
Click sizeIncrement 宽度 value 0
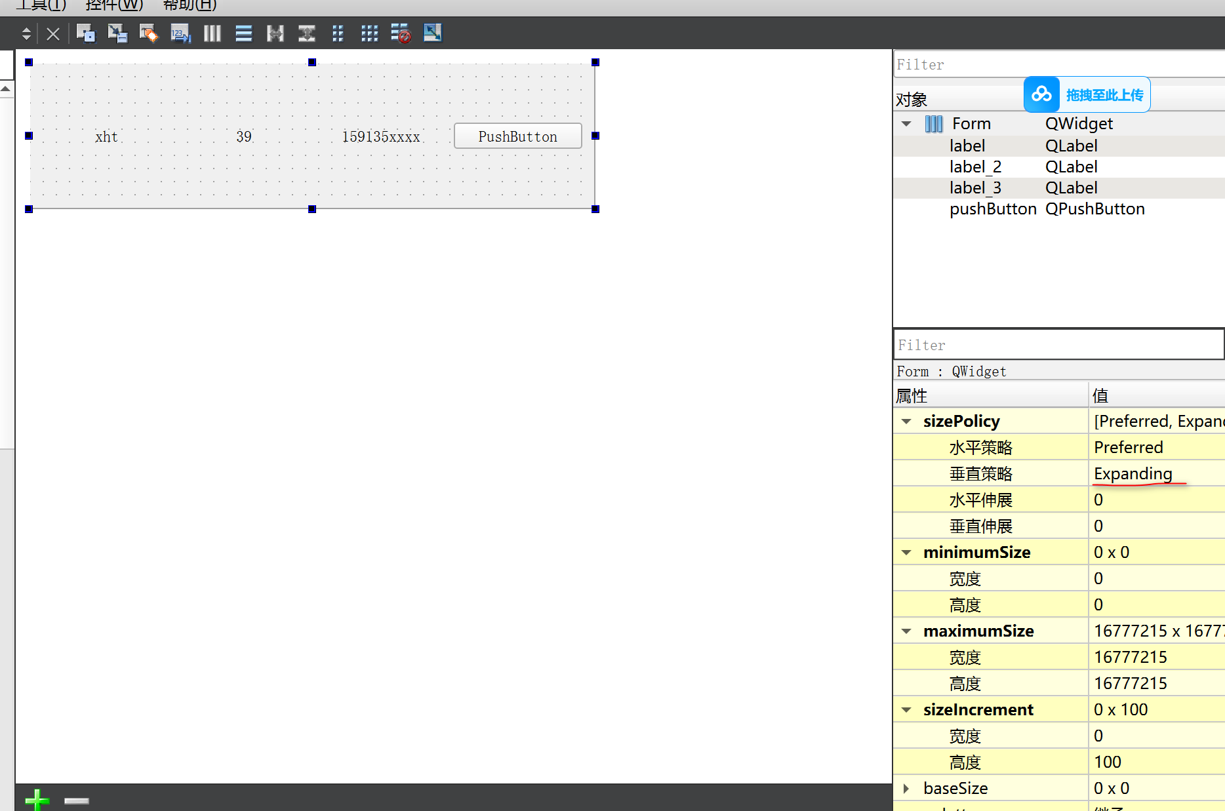pos(1157,736)
